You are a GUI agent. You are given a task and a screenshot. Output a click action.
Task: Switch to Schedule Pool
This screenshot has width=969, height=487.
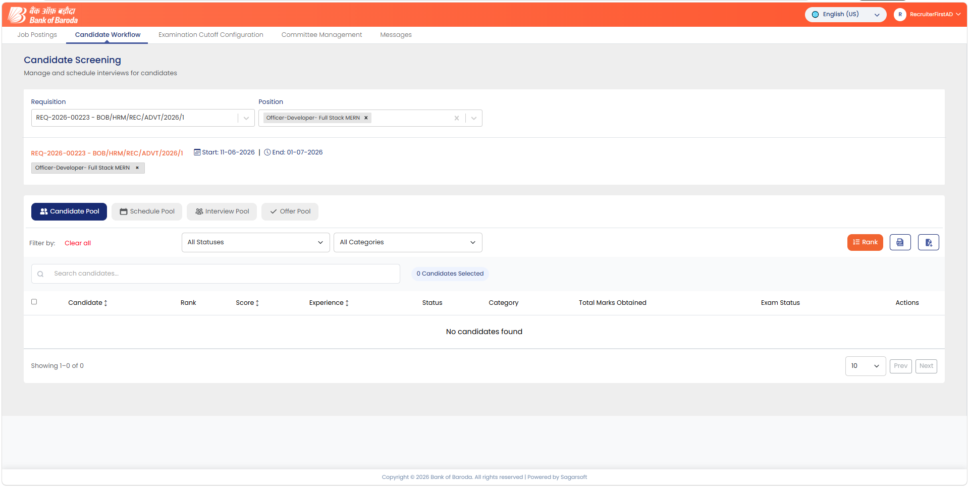pos(147,211)
